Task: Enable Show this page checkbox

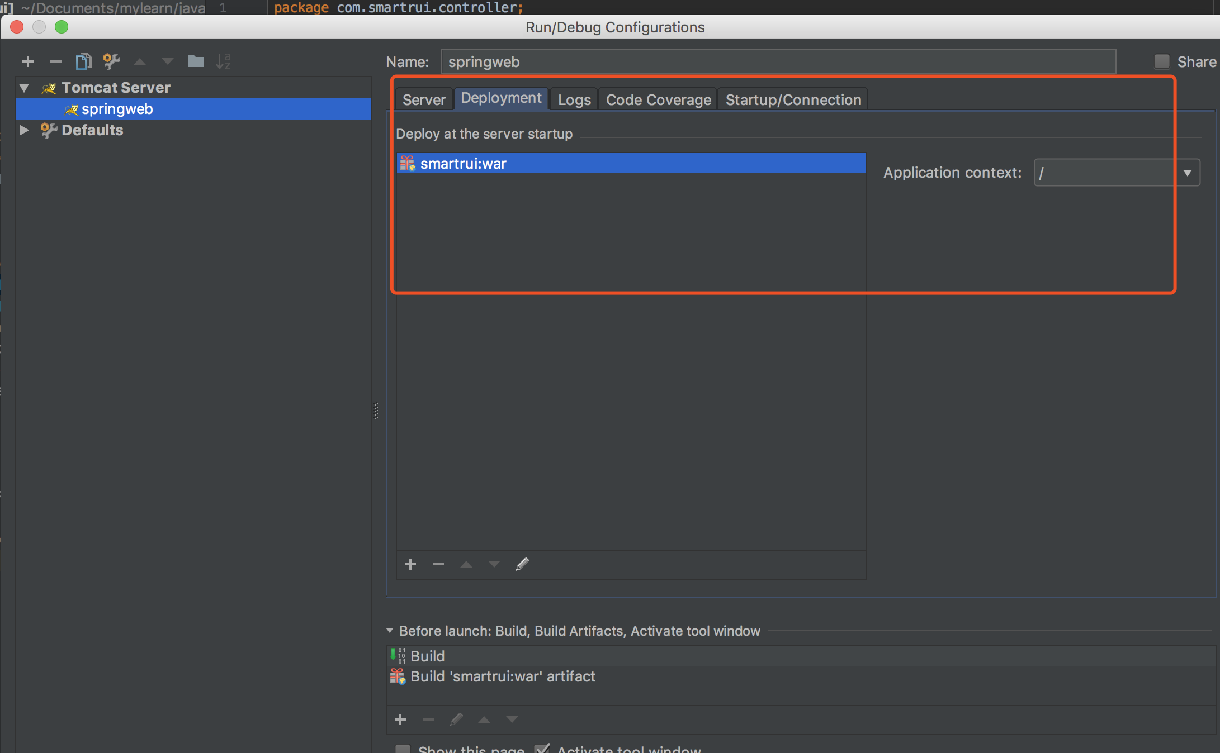Action: tap(403, 749)
